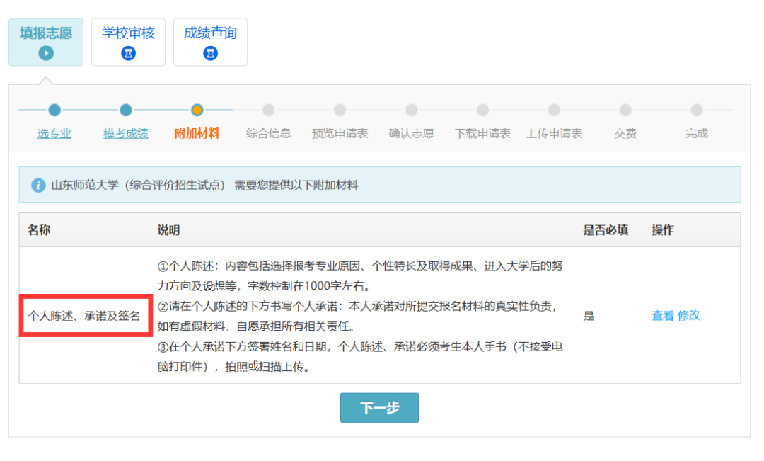Click the 综合信息 step label
The height and width of the screenshot is (461, 764).
pos(269,134)
